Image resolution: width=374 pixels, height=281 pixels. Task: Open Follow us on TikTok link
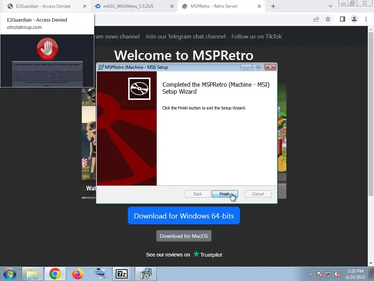pos(256,36)
